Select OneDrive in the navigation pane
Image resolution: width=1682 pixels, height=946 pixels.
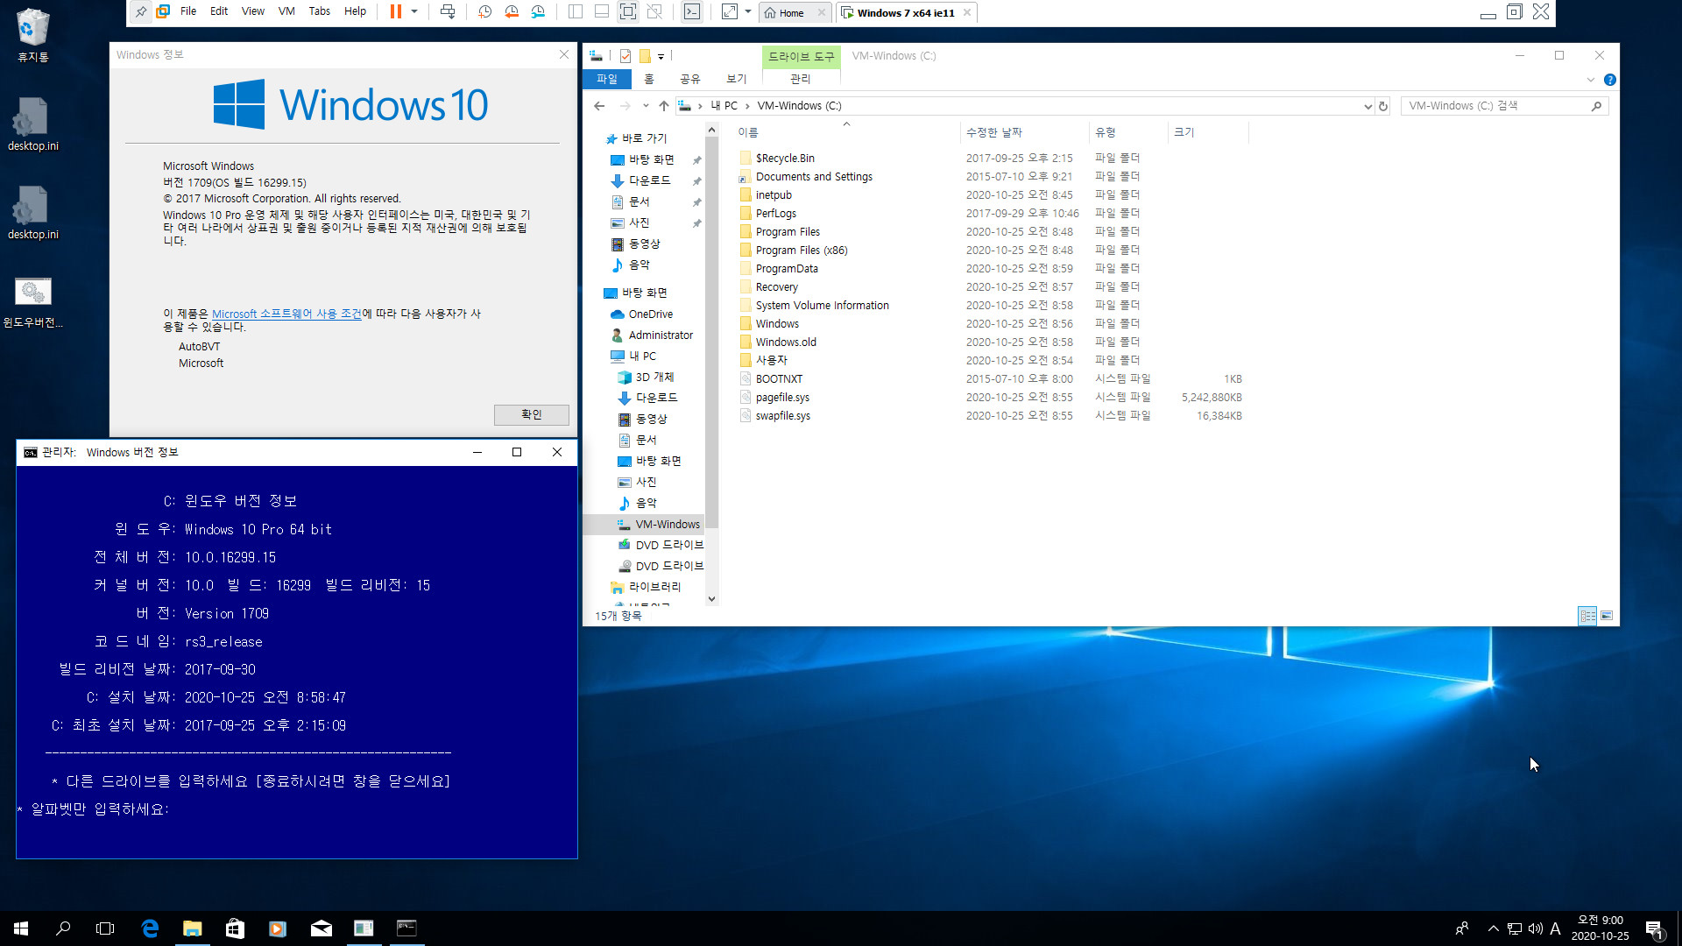[x=650, y=314]
